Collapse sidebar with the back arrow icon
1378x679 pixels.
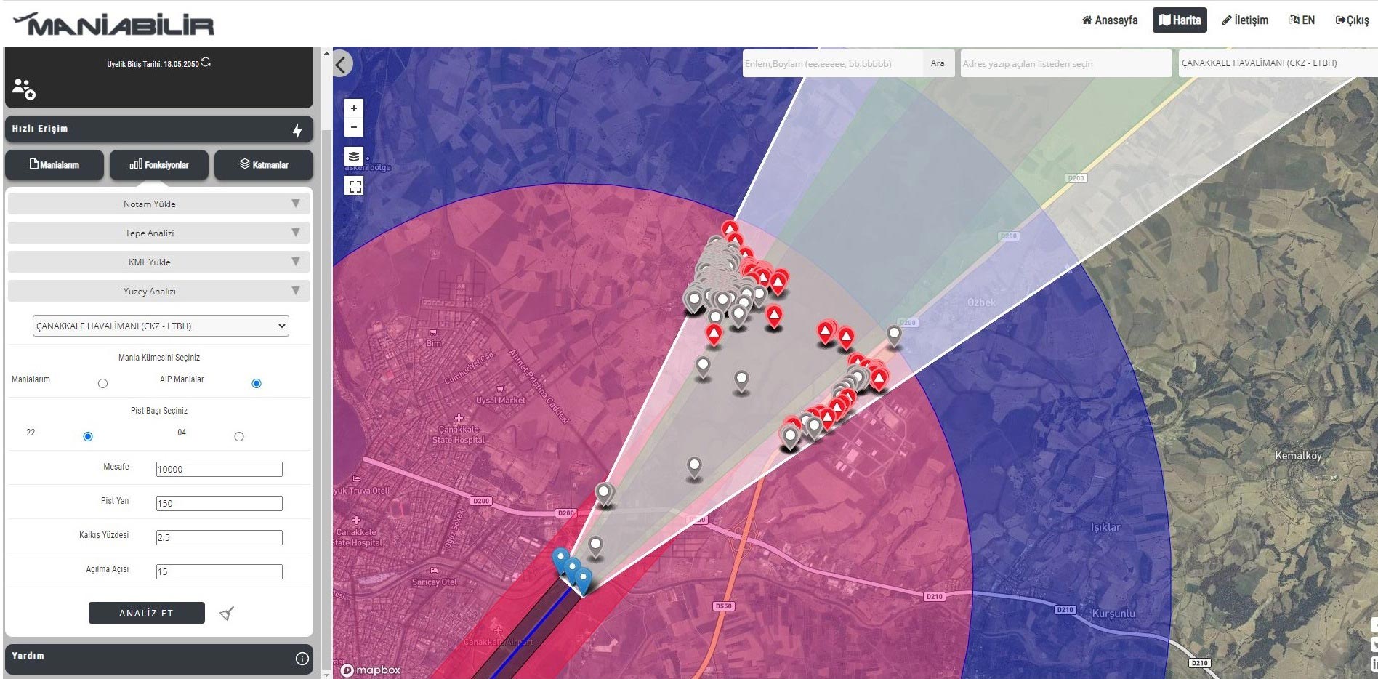(342, 64)
